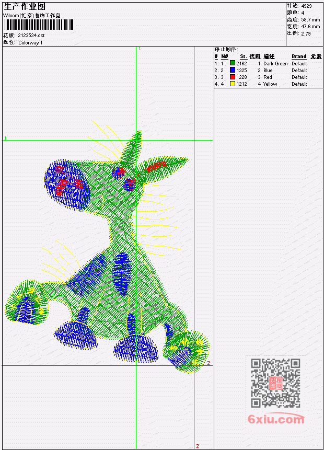Viewport: 324px width, 450px height.
Task: Click the Red color swatch in row 3
Action: click(x=233, y=77)
